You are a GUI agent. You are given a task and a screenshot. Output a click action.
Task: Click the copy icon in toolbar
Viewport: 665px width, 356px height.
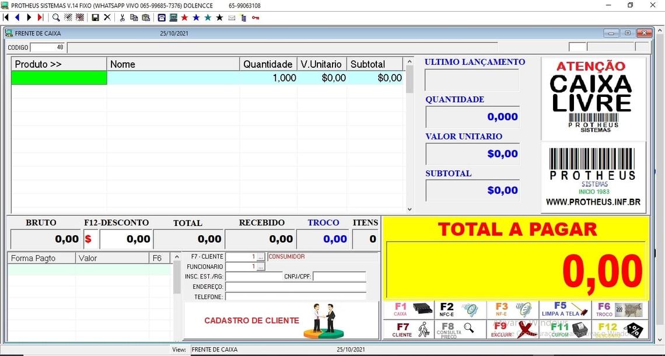pyautogui.click(x=134, y=18)
